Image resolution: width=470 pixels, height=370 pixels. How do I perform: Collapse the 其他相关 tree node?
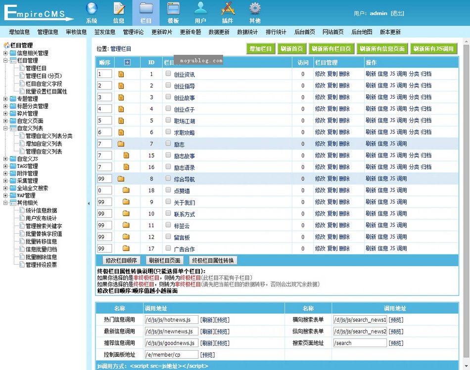tap(5, 203)
